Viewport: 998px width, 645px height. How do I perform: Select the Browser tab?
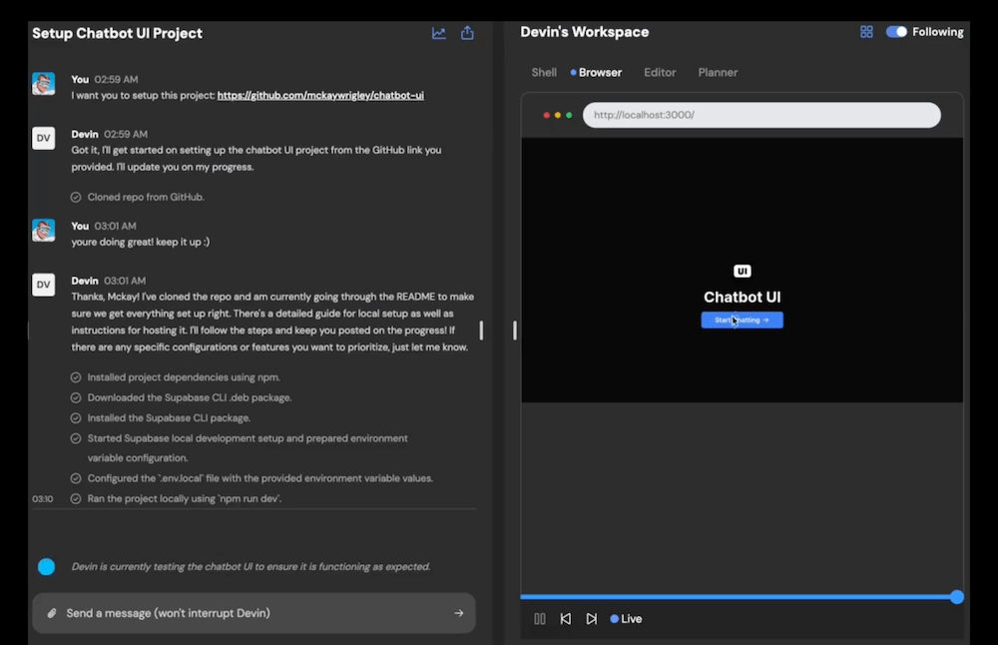599,73
